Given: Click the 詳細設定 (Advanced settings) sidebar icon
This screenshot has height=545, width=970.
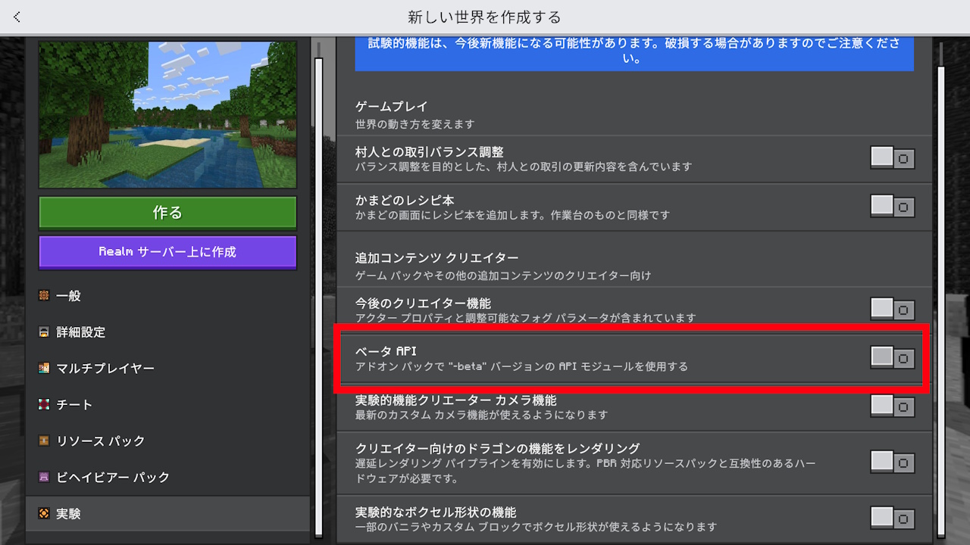Looking at the screenshot, I should pyautogui.click(x=44, y=332).
